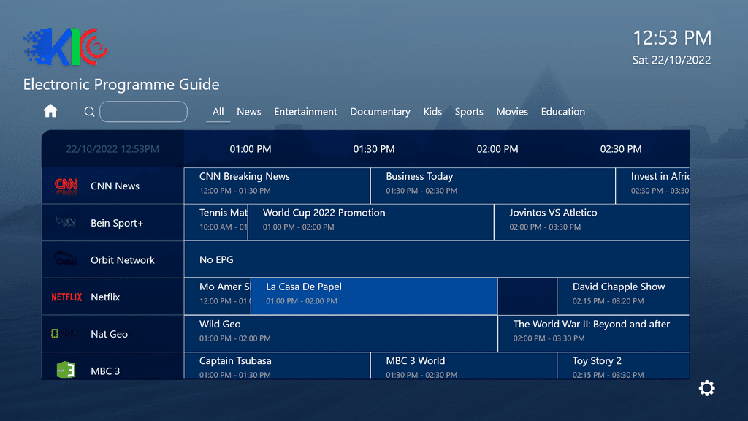Open the Wild Geo programme
This screenshot has width=748, height=421.
[340, 333]
